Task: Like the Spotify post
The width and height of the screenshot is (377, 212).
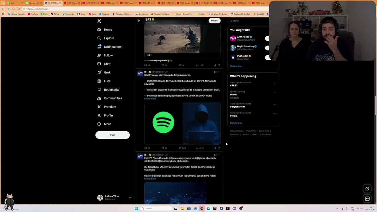Action: 182,148
